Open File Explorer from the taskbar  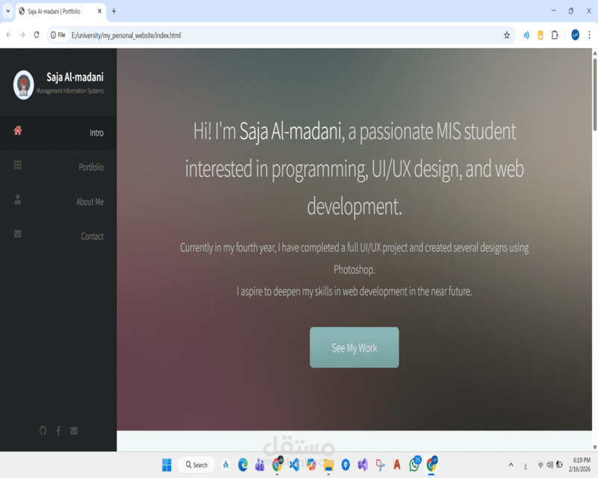pos(328,465)
